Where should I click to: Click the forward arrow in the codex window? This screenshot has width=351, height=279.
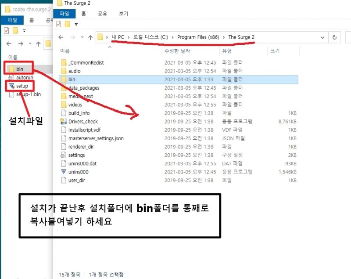coord(21,43)
